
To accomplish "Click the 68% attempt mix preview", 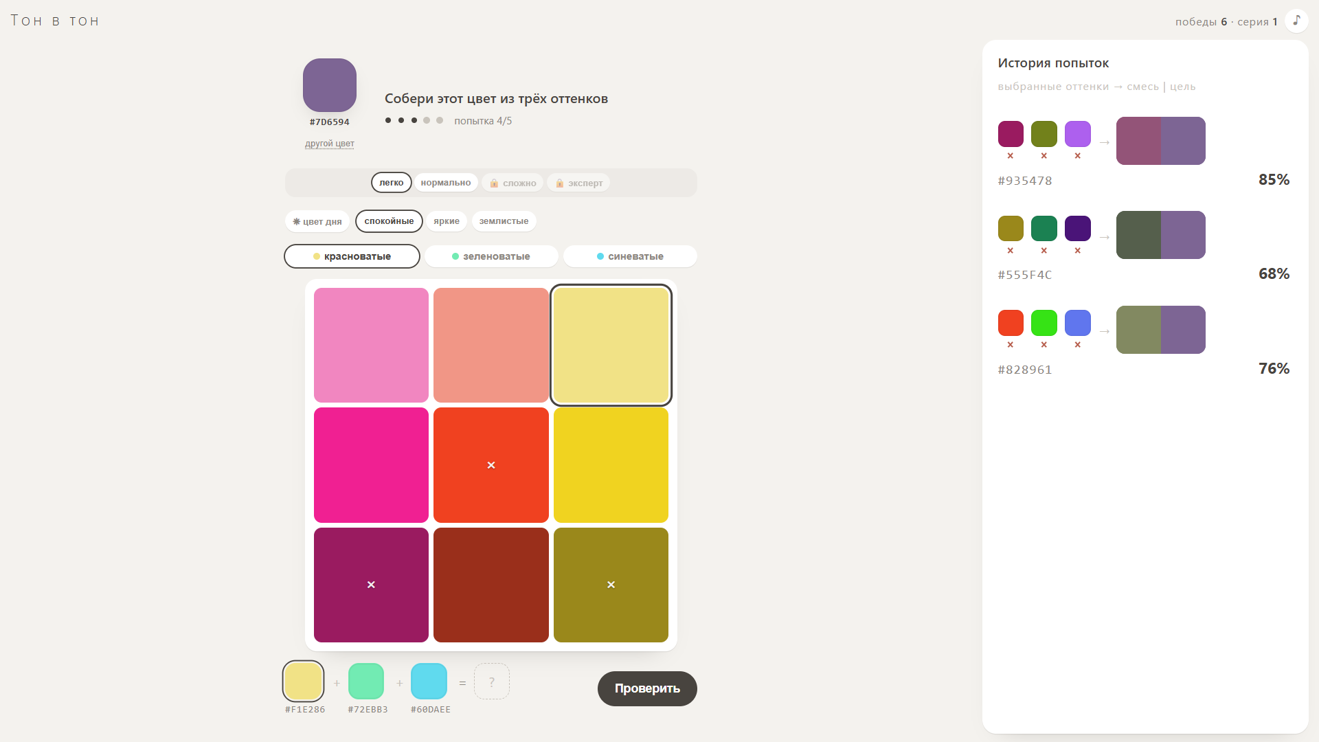I will point(1161,235).
